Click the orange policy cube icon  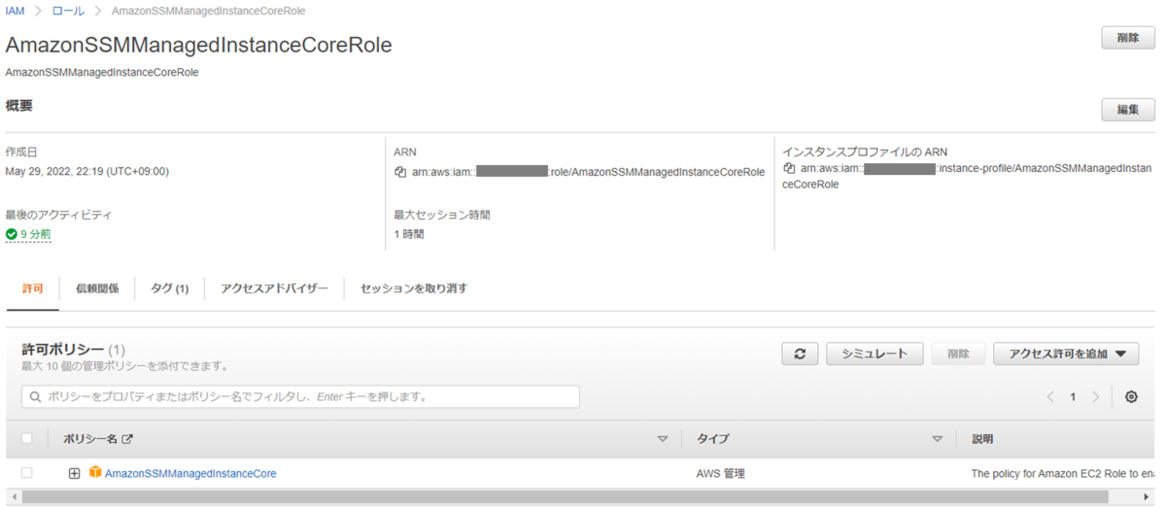point(95,473)
